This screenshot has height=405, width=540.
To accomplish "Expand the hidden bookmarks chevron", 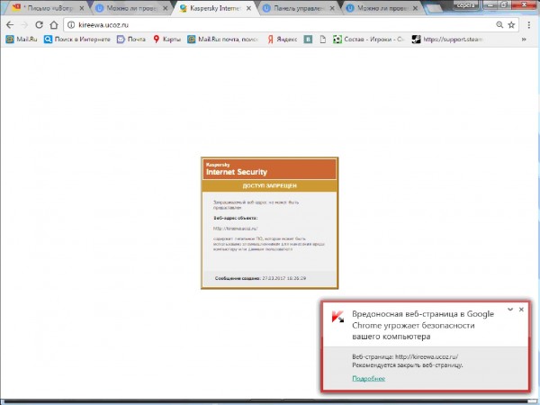I will (x=524, y=40).
